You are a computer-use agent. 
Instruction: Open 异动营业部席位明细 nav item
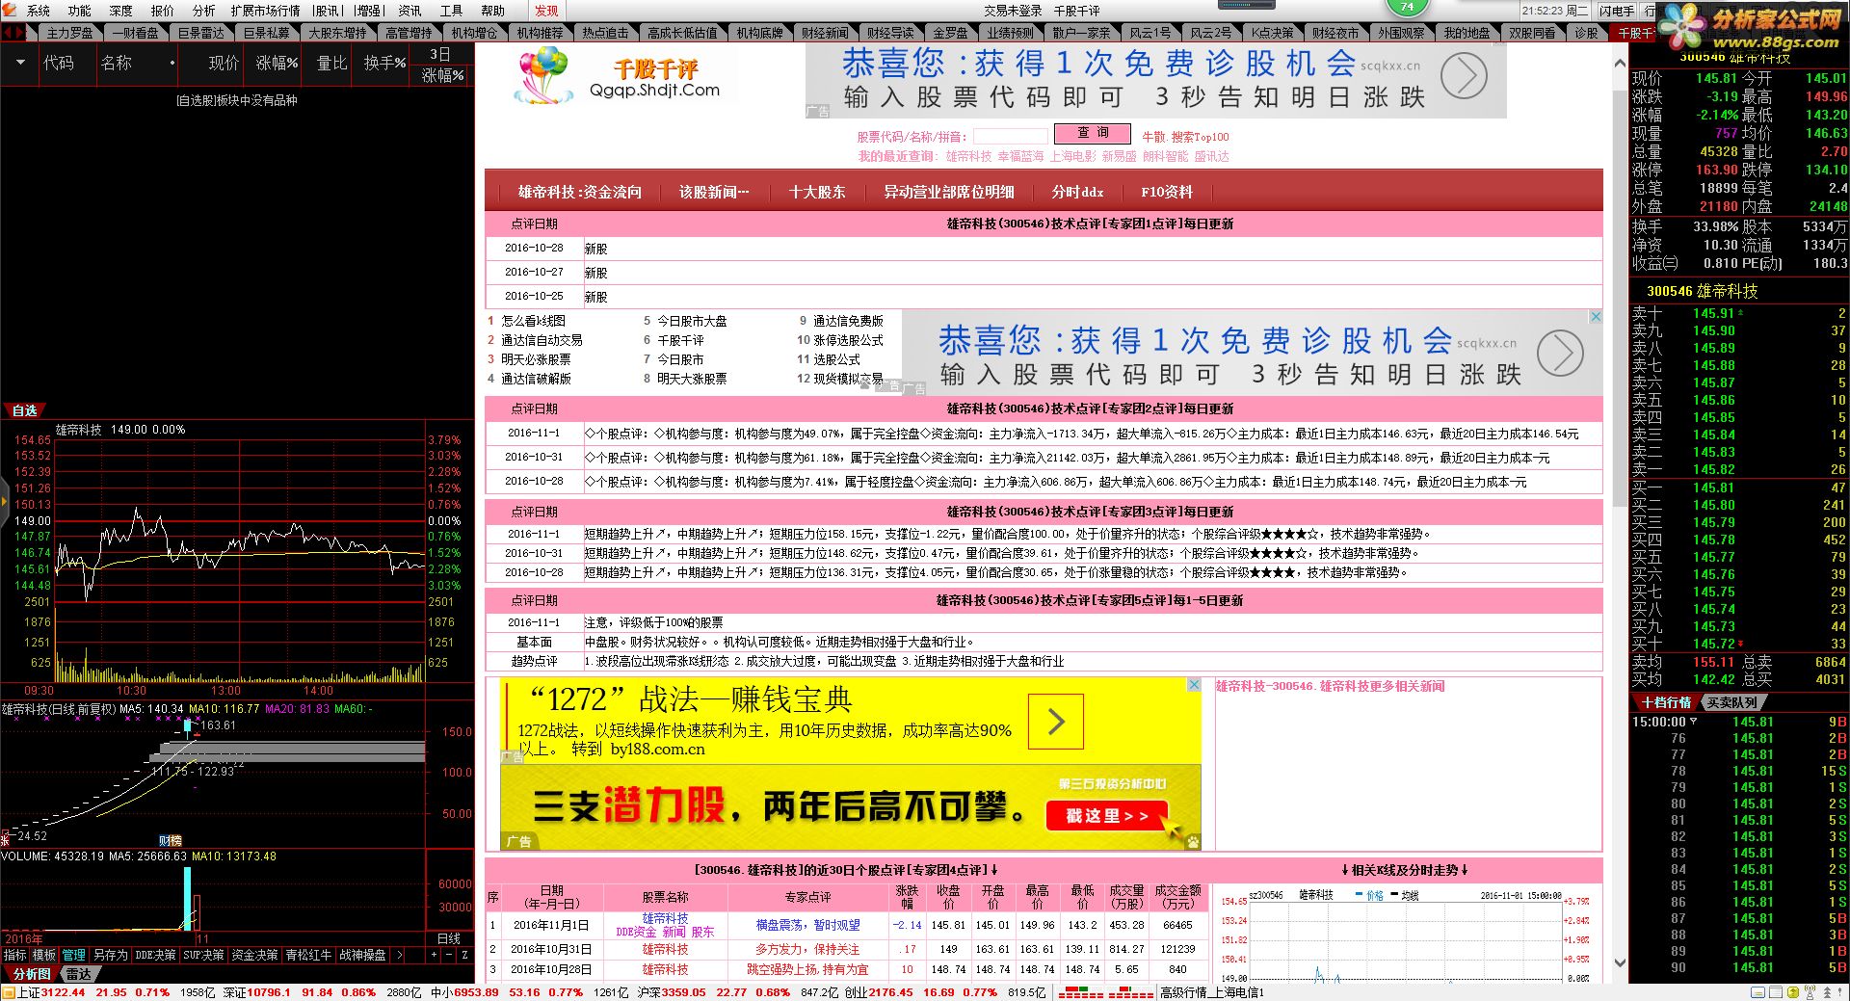[949, 192]
